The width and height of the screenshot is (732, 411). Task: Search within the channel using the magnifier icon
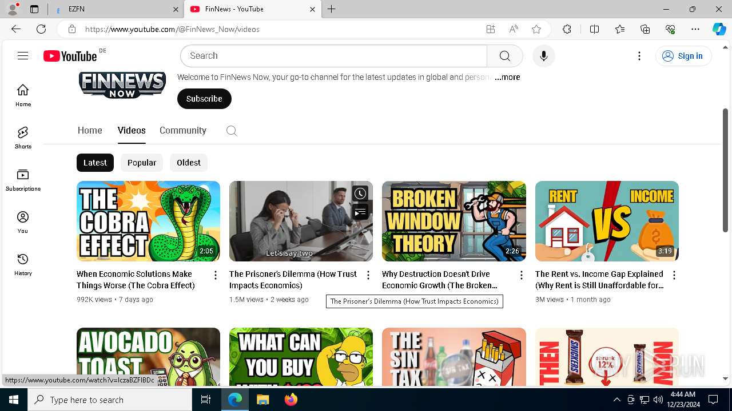[232, 131]
